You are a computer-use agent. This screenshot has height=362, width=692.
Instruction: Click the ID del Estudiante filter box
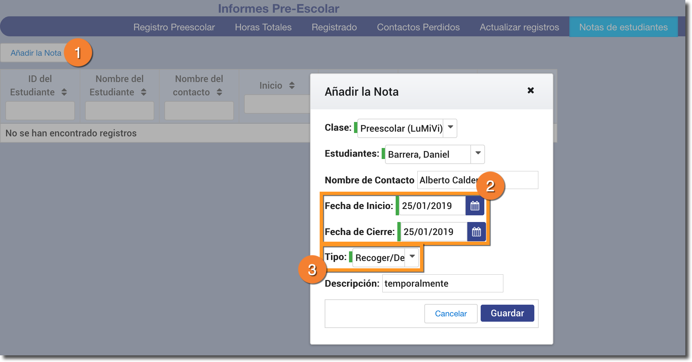click(40, 111)
